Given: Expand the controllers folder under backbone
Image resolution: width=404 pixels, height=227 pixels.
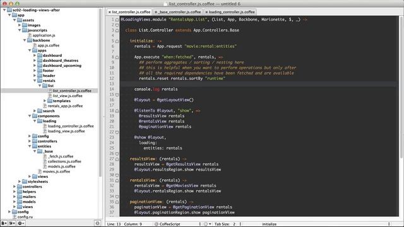Looking at the screenshot, I should click(30, 141).
